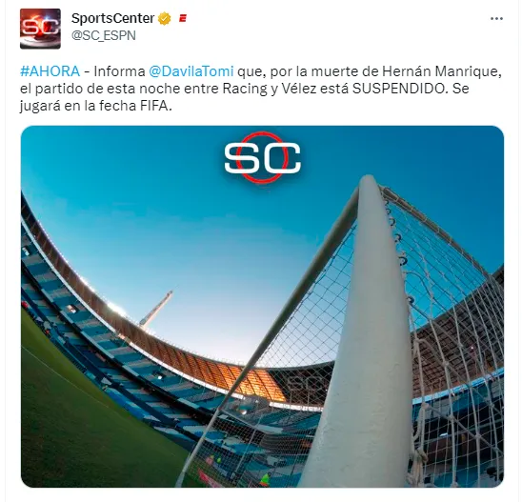
Task: Click the red ESPN affiliate badge
Action: [x=183, y=18]
